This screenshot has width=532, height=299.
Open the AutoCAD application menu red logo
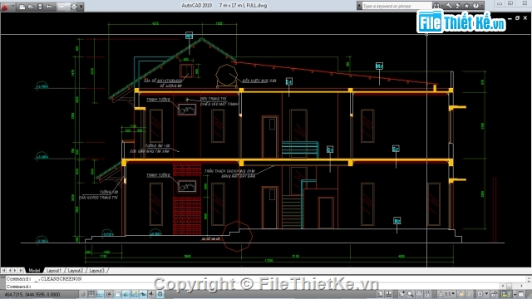5,6
